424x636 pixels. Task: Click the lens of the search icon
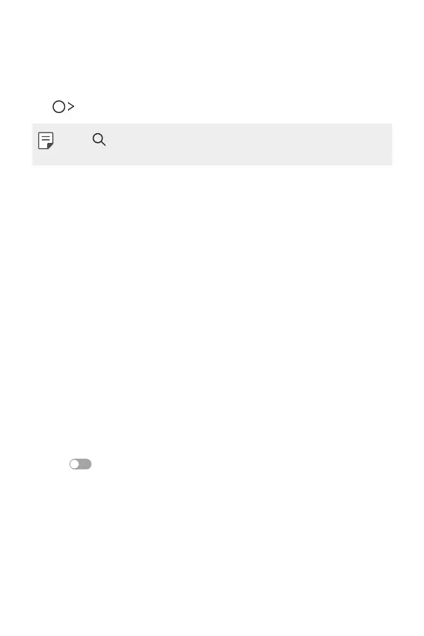97,138
